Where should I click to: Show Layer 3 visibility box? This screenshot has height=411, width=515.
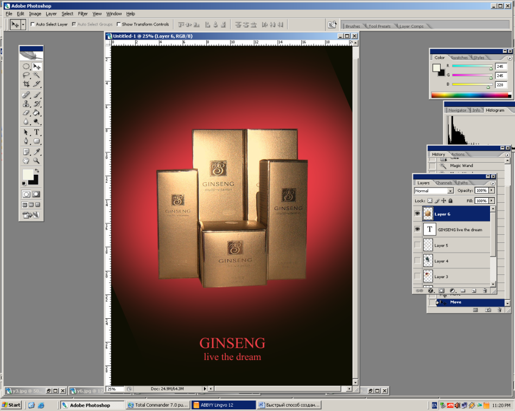tap(417, 277)
